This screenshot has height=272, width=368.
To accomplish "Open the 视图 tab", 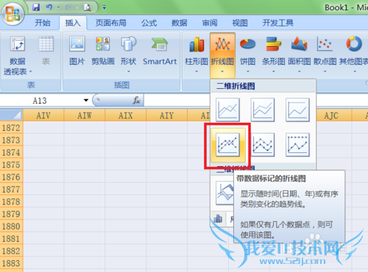I will click(240, 23).
